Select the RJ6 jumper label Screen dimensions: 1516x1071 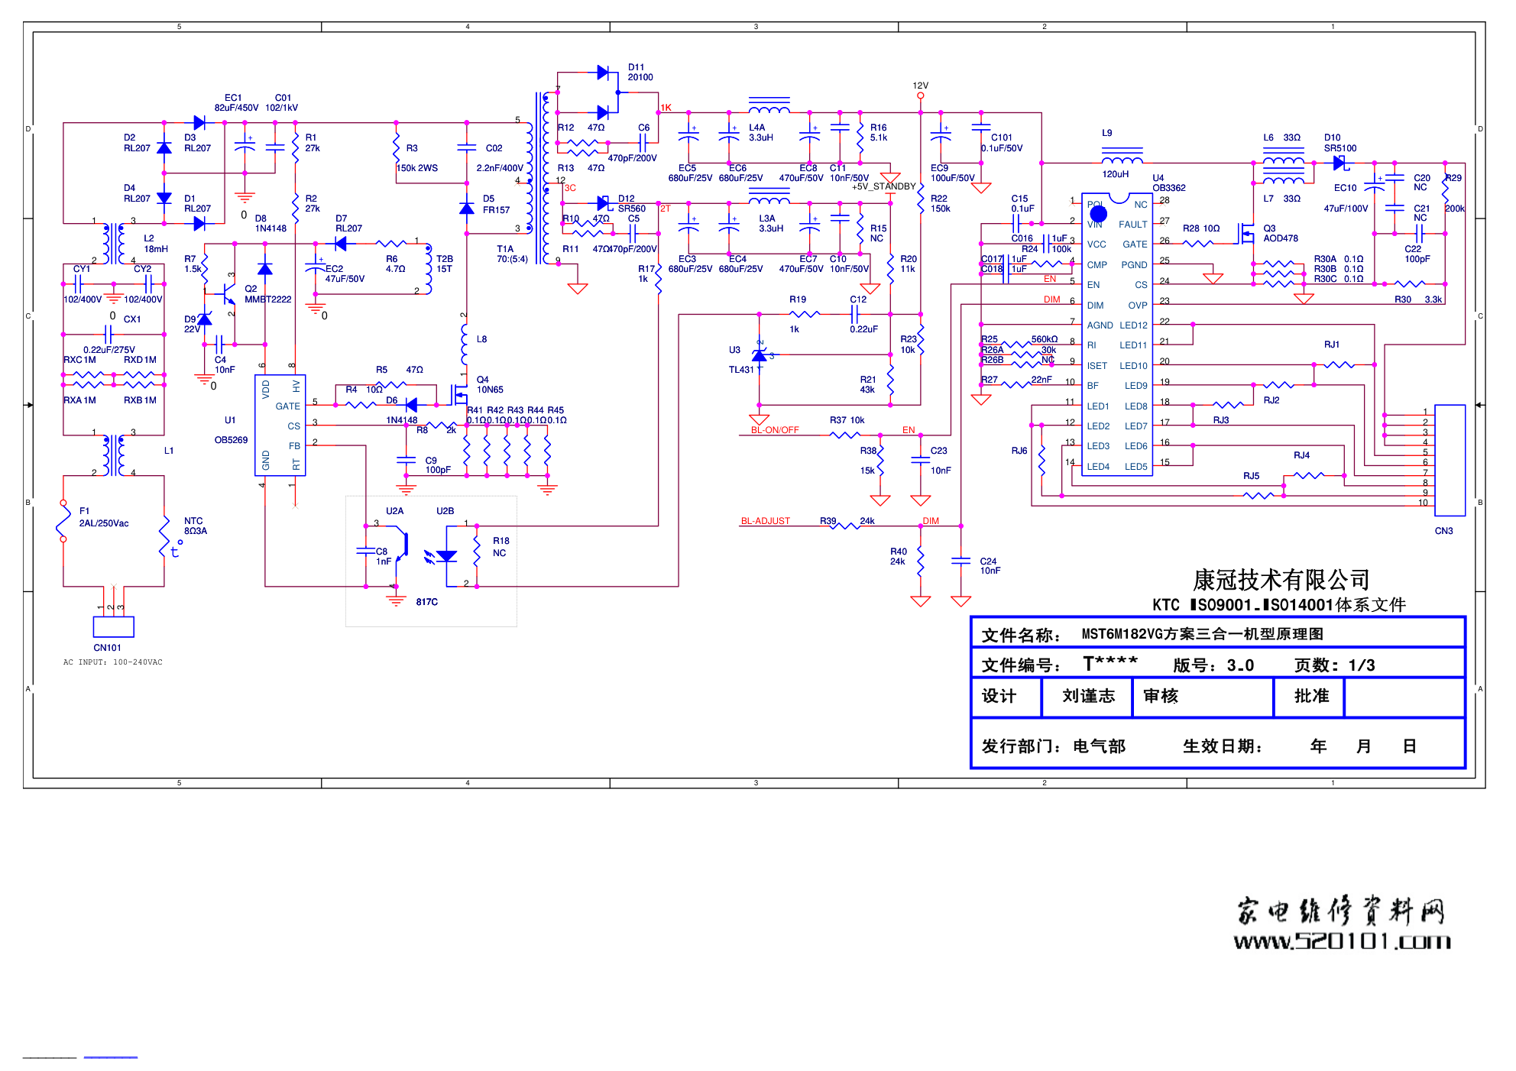click(1019, 451)
